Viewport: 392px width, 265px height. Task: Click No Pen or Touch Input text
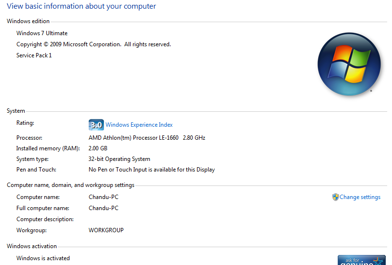[152, 170]
